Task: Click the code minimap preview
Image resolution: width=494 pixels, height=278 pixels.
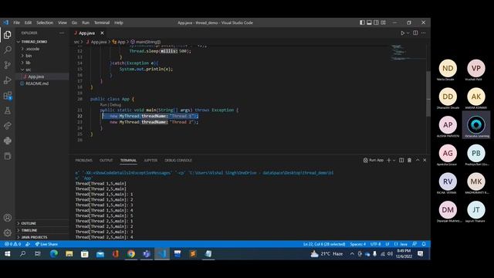Action: pos(408,53)
